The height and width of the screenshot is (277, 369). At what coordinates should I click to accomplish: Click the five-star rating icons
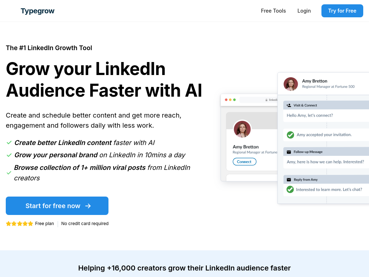tap(19, 224)
